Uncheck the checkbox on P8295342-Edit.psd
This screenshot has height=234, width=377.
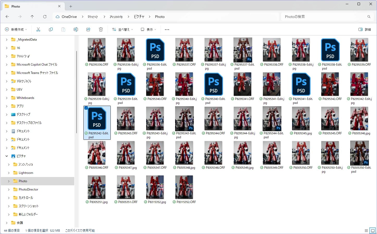coord(86,108)
